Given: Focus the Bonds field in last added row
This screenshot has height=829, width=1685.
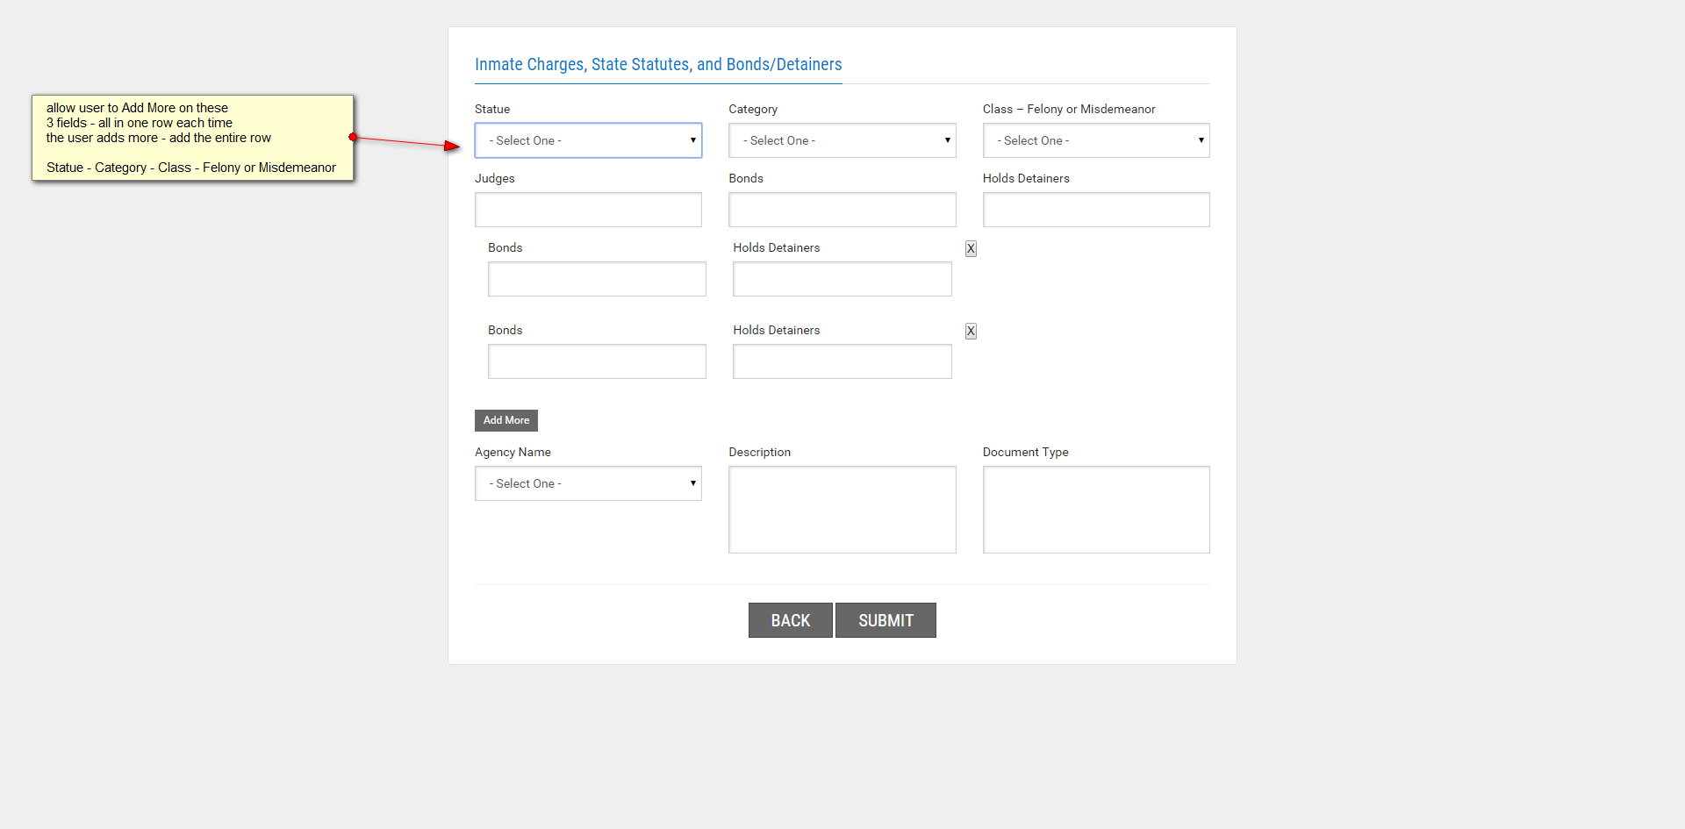Looking at the screenshot, I should tap(597, 361).
